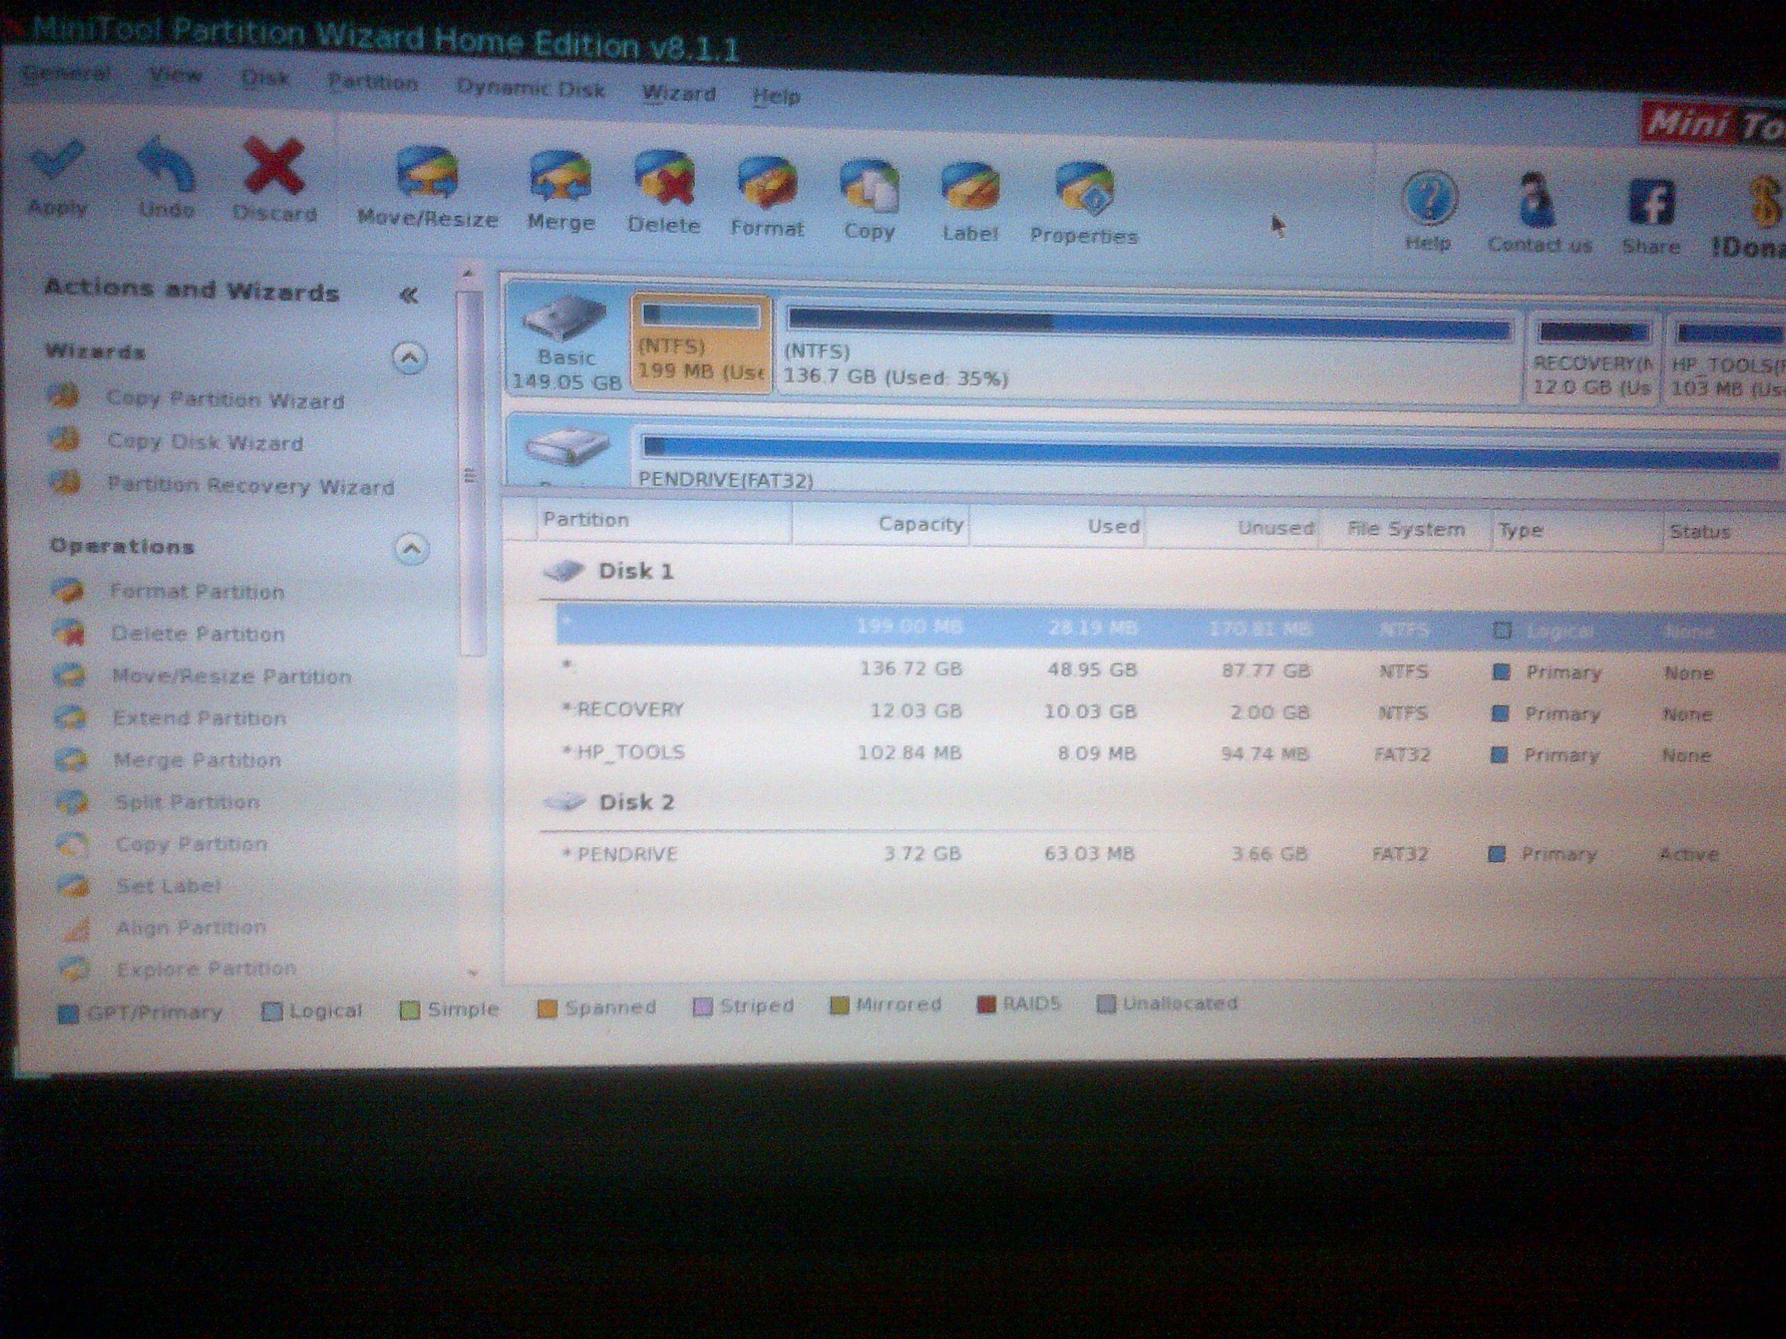Click the Apply checkmark icon
The width and height of the screenshot is (1786, 1339).
[57, 161]
